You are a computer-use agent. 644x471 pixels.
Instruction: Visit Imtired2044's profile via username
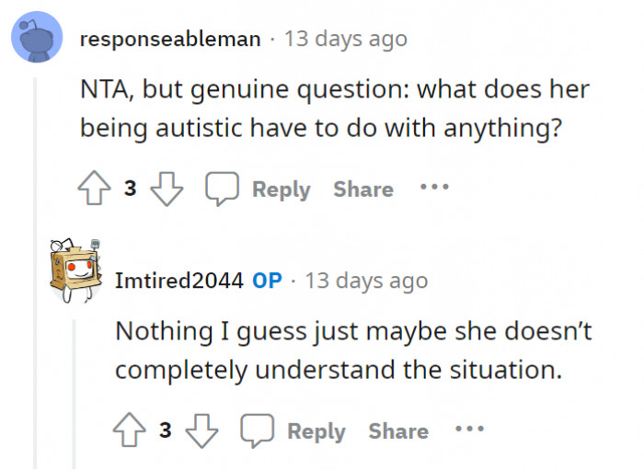pyautogui.click(x=178, y=281)
